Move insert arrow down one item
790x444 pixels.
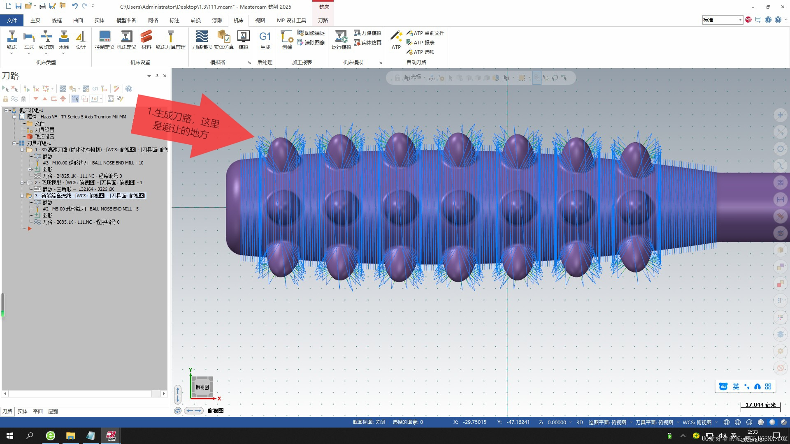36,99
